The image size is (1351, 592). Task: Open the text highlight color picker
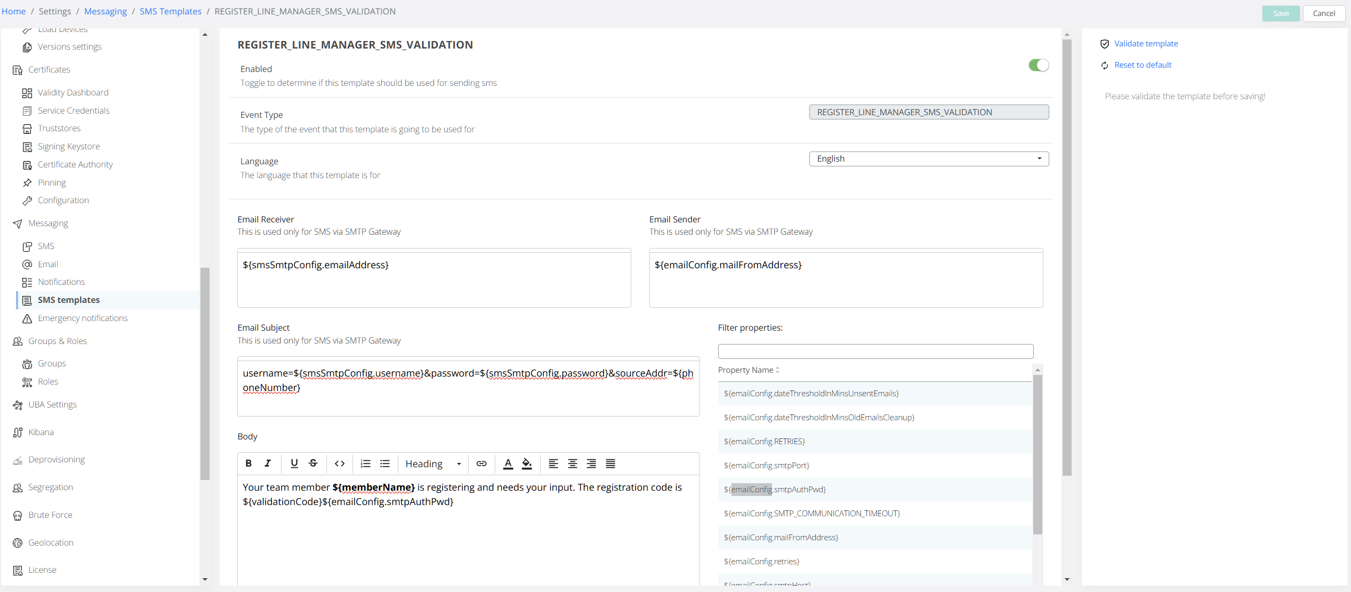527,463
